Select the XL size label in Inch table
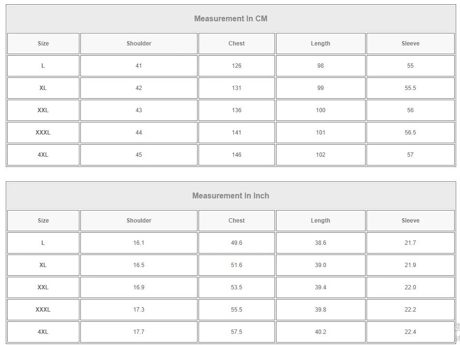The width and height of the screenshot is (460, 345). click(x=43, y=265)
